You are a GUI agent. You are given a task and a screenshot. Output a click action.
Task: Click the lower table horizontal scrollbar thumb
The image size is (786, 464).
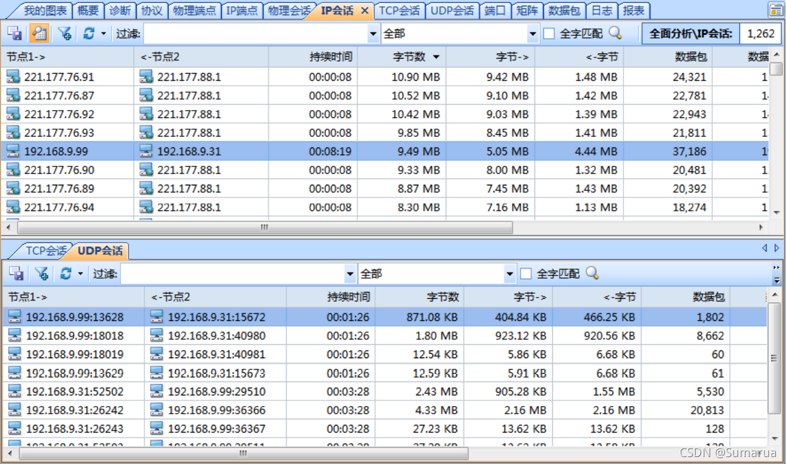tap(244, 453)
